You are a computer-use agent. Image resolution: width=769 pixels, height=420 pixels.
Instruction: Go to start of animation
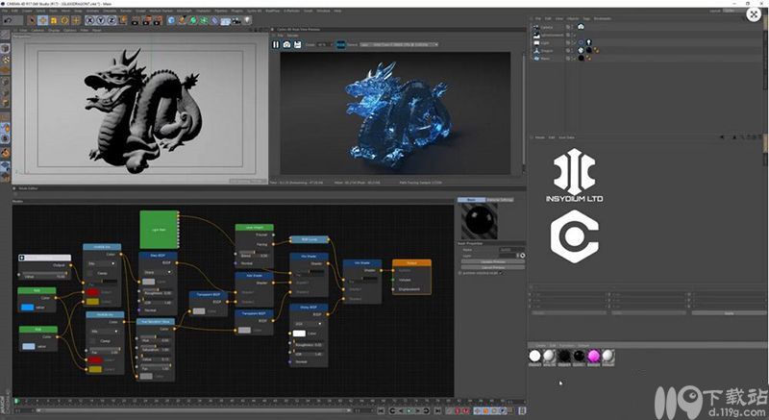(382, 410)
